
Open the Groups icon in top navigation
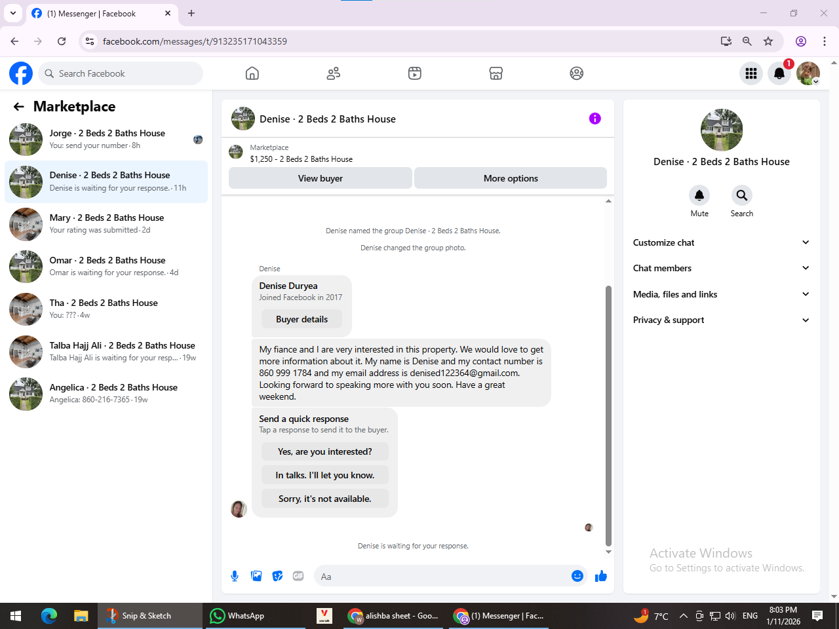(577, 73)
